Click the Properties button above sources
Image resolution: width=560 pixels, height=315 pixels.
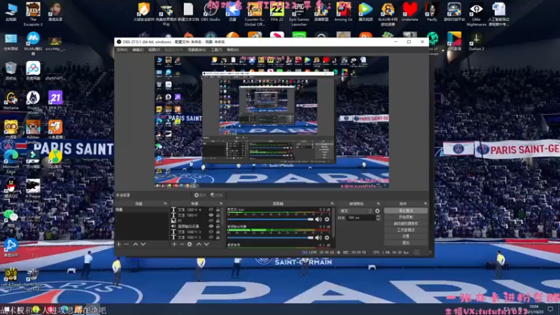point(200,195)
